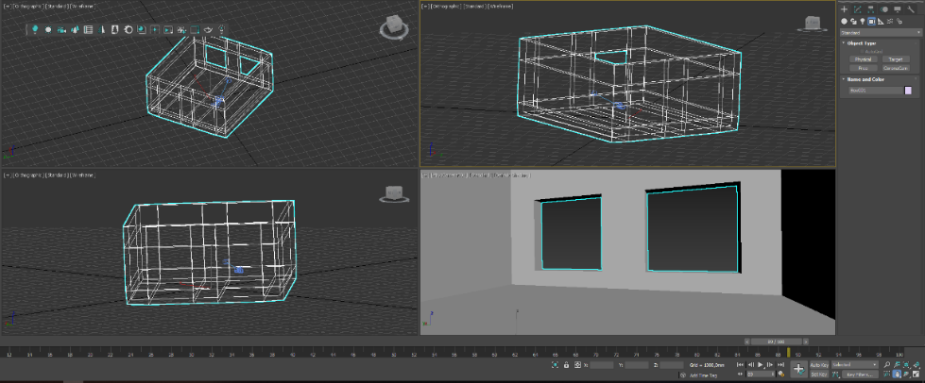The height and width of the screenshot is (383, 925).
Task: Toggle Auto Key animation mode
Action: click(x=818, y=364)
